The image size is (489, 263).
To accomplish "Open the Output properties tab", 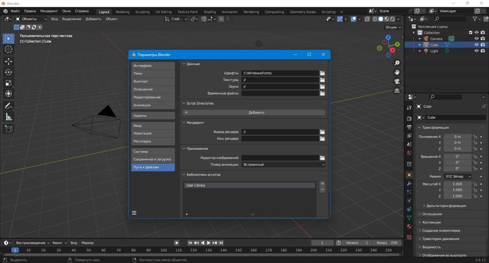I will (409, 127).
